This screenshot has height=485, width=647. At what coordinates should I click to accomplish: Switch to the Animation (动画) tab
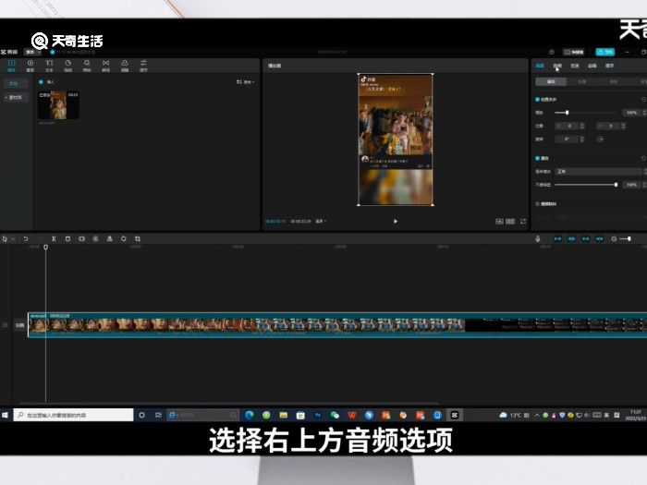[592, 66]
